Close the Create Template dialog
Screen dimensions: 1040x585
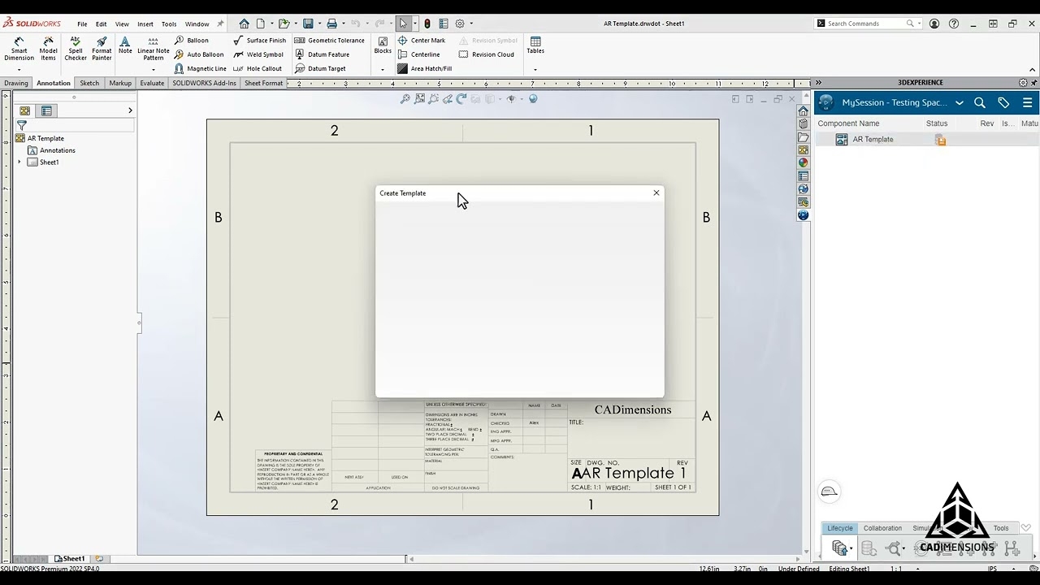tap(656, 193)
